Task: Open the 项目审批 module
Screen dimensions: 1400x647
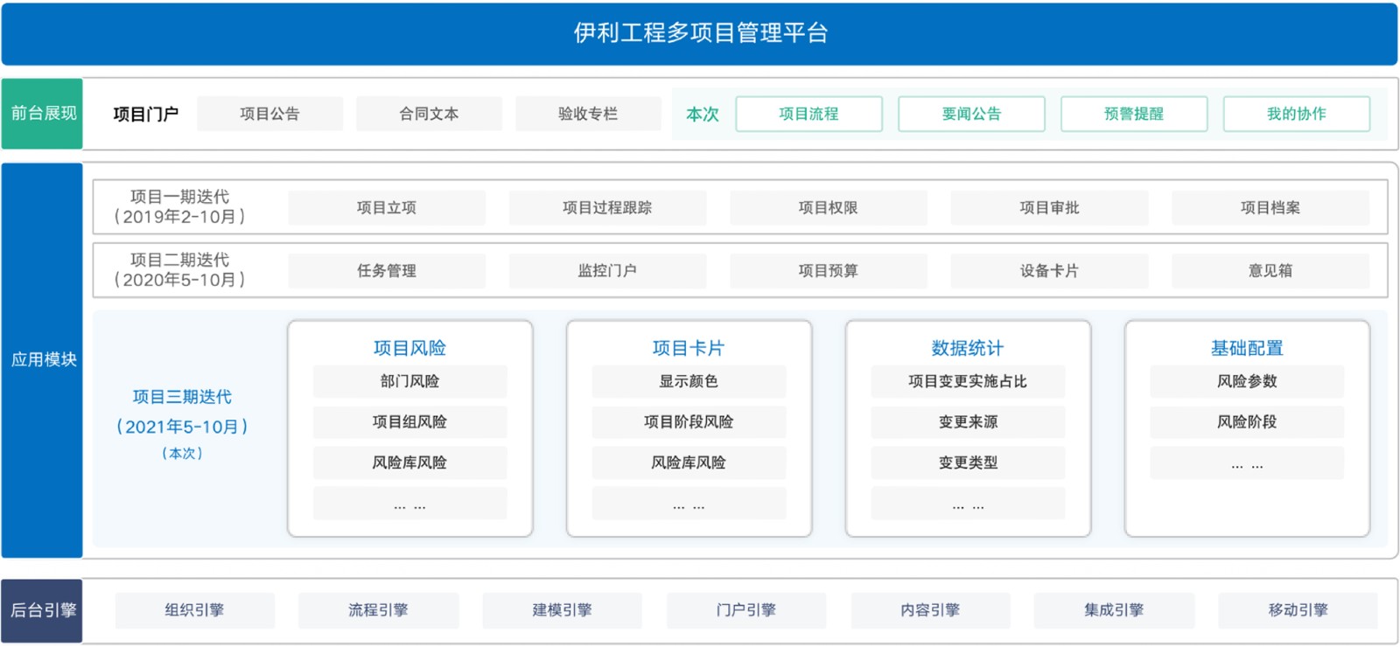Action: [1049, 208]
